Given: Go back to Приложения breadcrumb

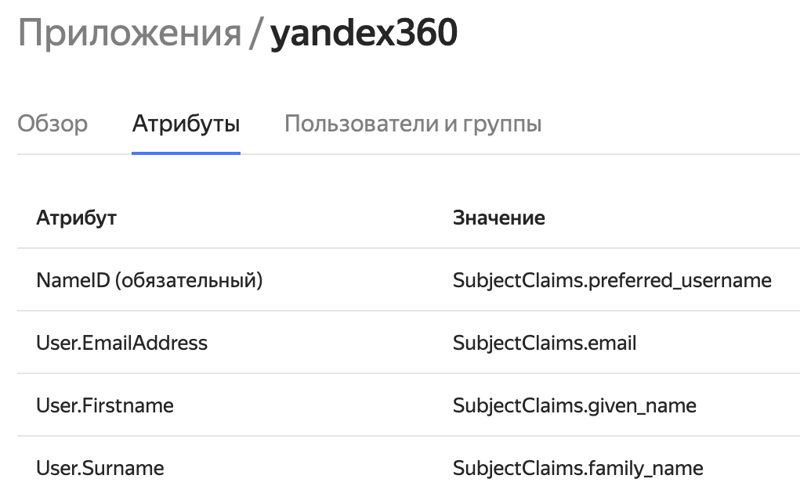Looking at the screenshot, I should pos(129,35).
